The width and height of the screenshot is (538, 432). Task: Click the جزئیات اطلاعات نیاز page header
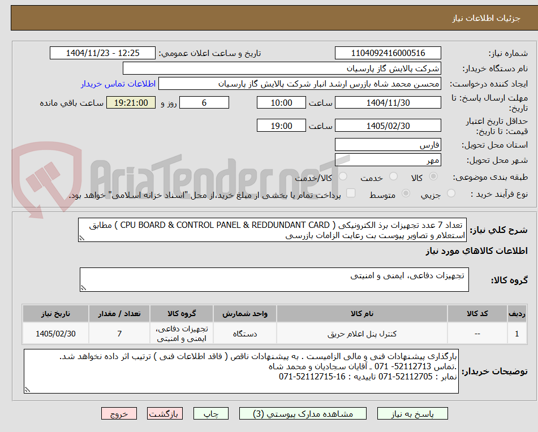pos(486,18)
